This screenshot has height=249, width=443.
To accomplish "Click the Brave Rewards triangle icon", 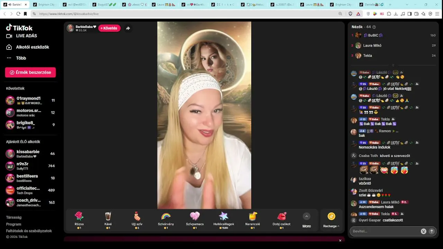I will click(x=358, y=14).
